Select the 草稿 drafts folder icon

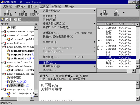point(8,27)
